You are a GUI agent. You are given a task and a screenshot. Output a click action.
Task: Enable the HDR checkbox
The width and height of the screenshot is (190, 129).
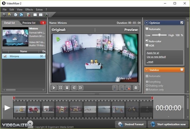click(x=147, y=45)
